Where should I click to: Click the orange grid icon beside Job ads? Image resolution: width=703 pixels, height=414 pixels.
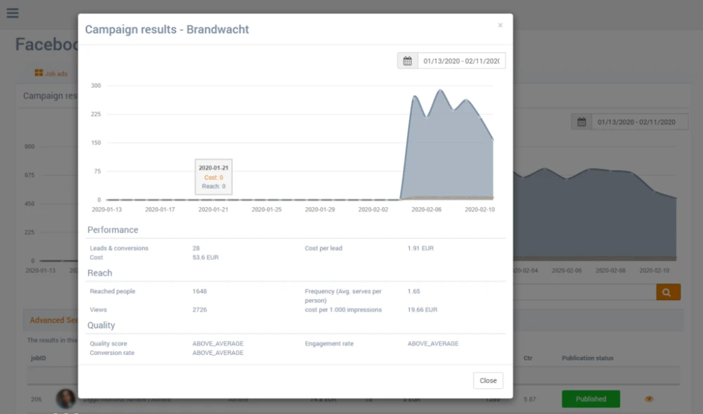[39, 73]
